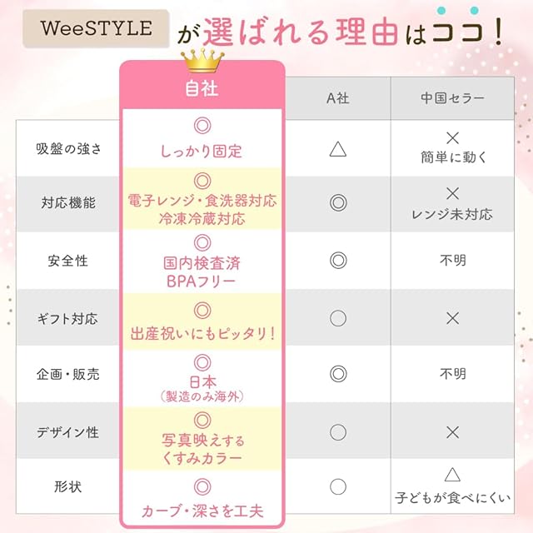Select the 中国セラー column header
This screenshot has height=533, width=533.
(452, 98)
